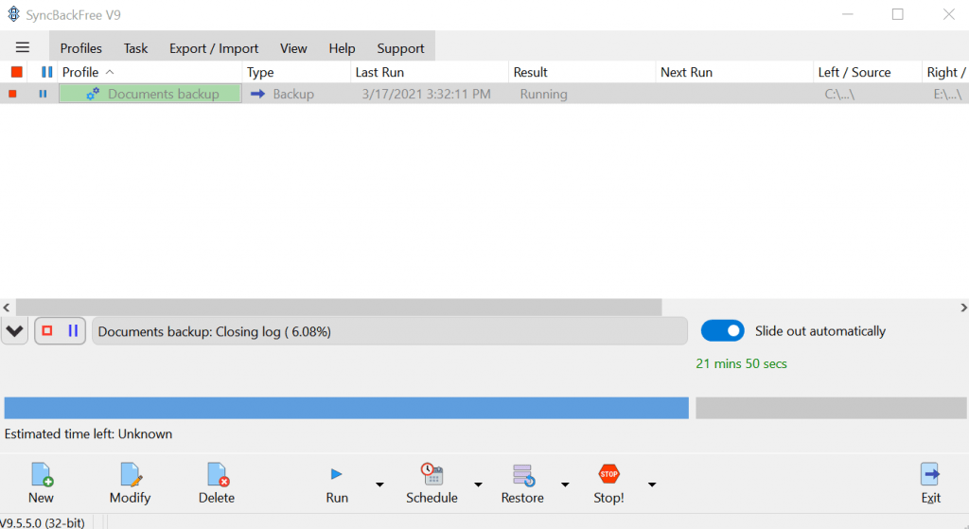Sort by Result column header
This screenshot has height=529, width=969.
pyautogui.click(x=582, y=72)
